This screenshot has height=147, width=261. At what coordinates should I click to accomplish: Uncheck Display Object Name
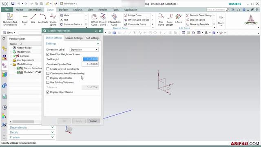48,92
